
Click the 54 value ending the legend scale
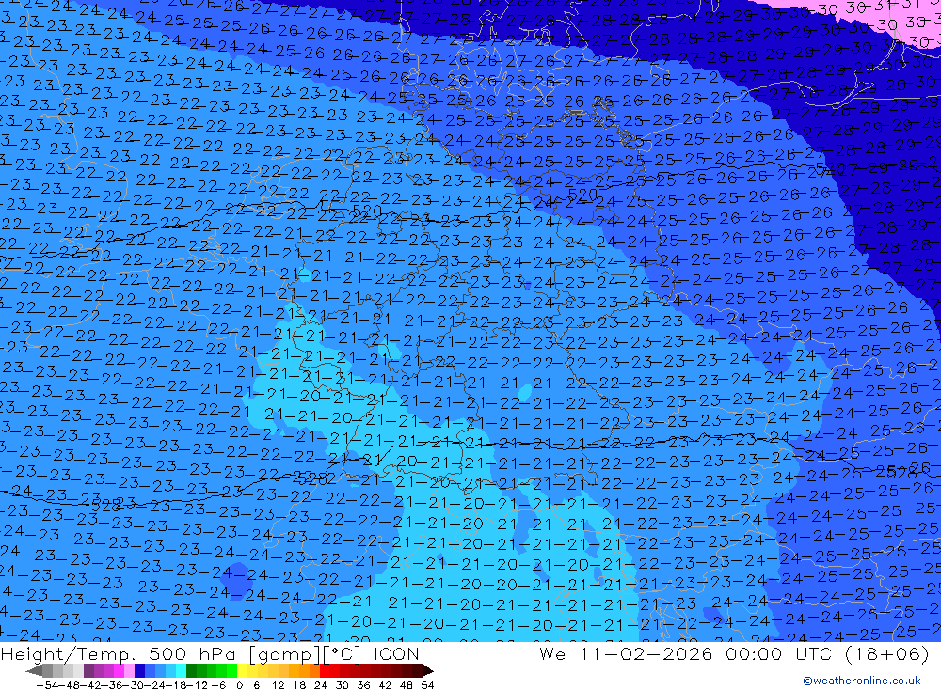pyautogui.click(x=427, y=685)
